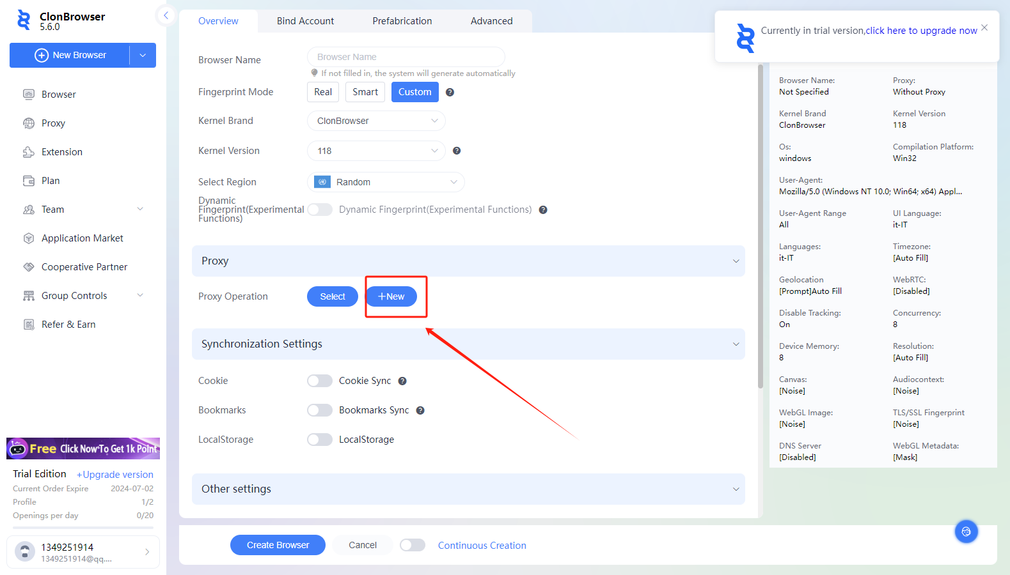Open the Kernel Brand dropdown

click(x=376, y=121)
